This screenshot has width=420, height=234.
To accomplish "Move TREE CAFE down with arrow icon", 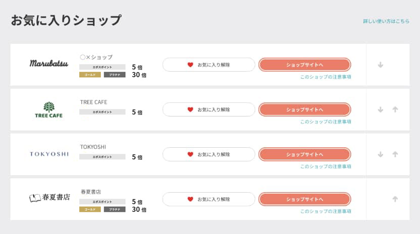I will pyautogui.click(x=381, y=109).
